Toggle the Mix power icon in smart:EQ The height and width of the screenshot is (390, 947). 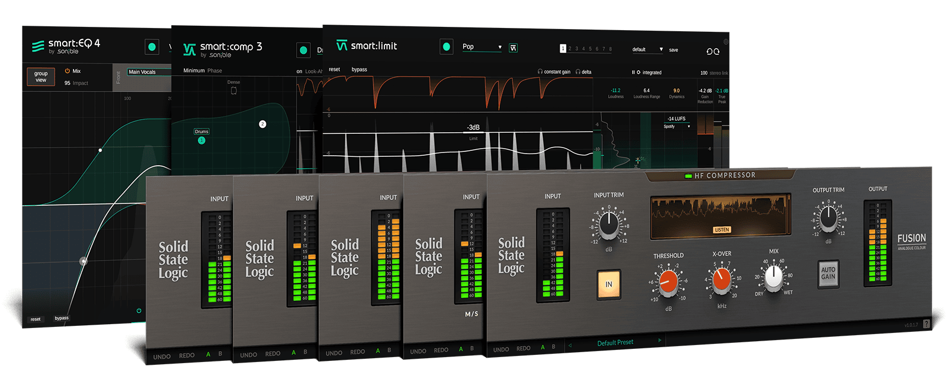(x=67, y=71)
